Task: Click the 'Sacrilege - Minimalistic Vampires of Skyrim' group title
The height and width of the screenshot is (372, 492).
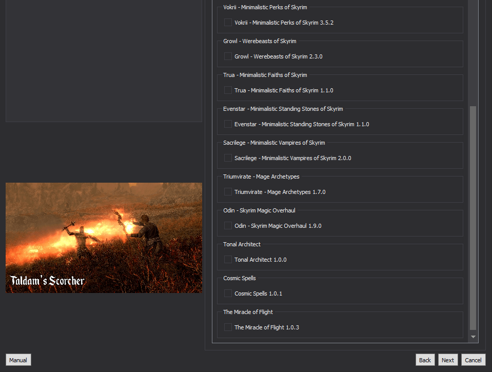Action: 274,143
